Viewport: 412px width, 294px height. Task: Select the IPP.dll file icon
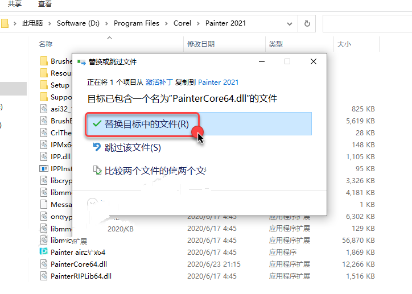(44, 156)
